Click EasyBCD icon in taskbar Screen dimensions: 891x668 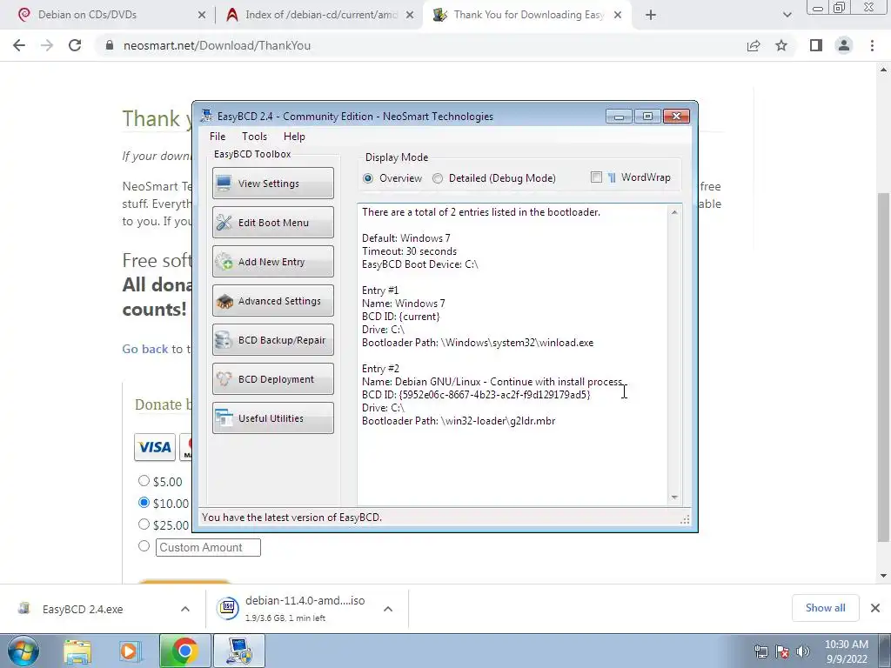click(239, 651)
